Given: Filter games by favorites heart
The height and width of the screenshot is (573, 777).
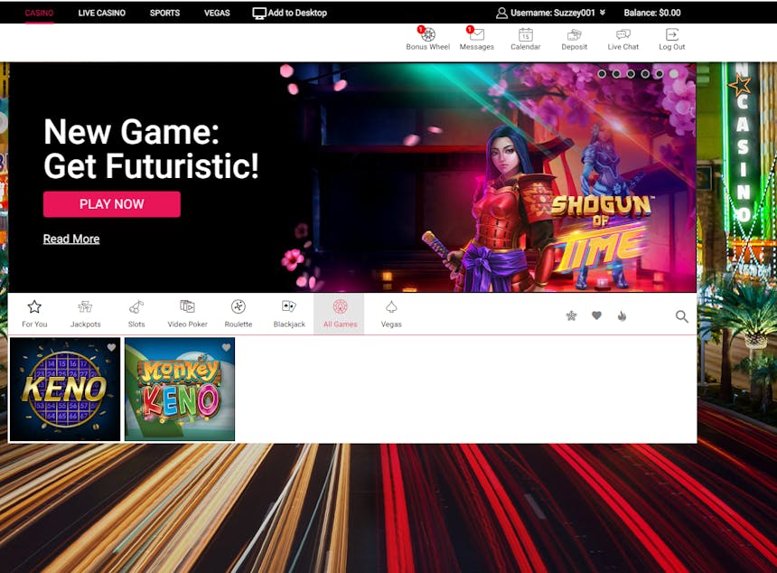Looking at the screenshot, I should 596,315.
